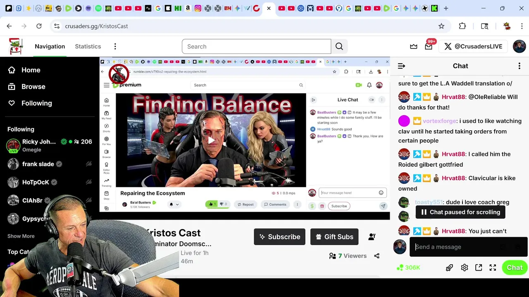The image size is (529, 297).
Task: Click the rocket icon below chat
Action: click(x=449, y=268)
